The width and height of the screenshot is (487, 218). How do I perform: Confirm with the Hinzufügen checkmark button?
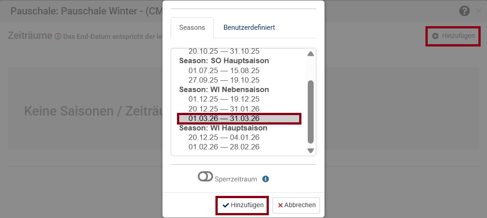tap(243, 205)
